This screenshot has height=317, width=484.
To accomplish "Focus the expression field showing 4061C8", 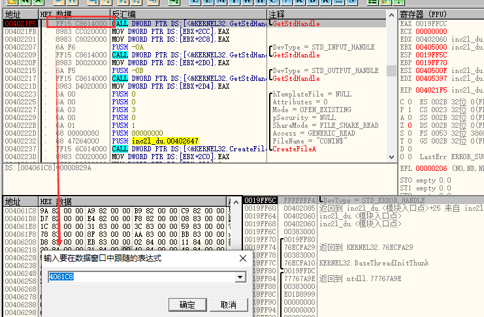I will [x=141, y=277].
